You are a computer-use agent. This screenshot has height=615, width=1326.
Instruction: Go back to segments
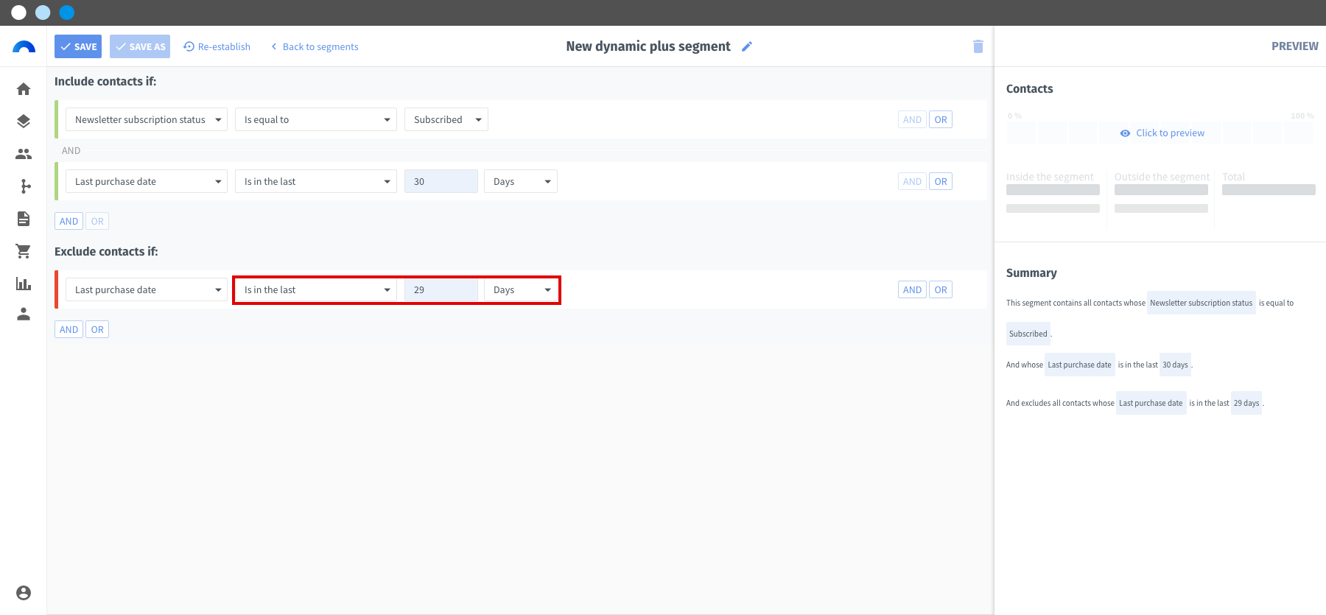tap(315, 46)
